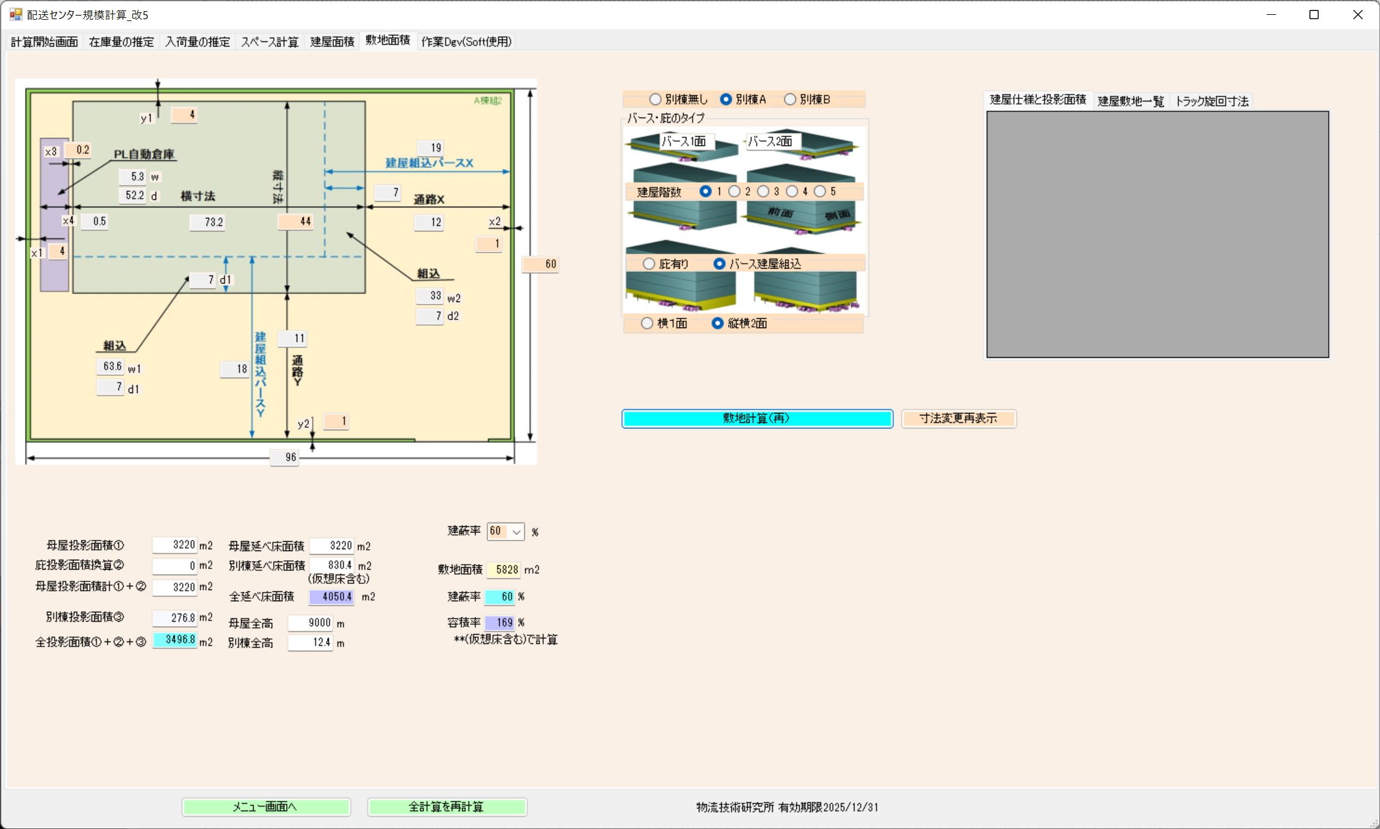Viewport: 1380px width, 829px height.
Task: Switch to 建屋面積 tab
Action: pyautogui.click(x=332, y=41)
